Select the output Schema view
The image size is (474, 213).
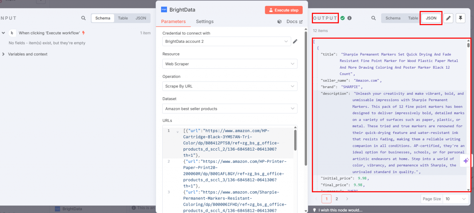[393, 18]
